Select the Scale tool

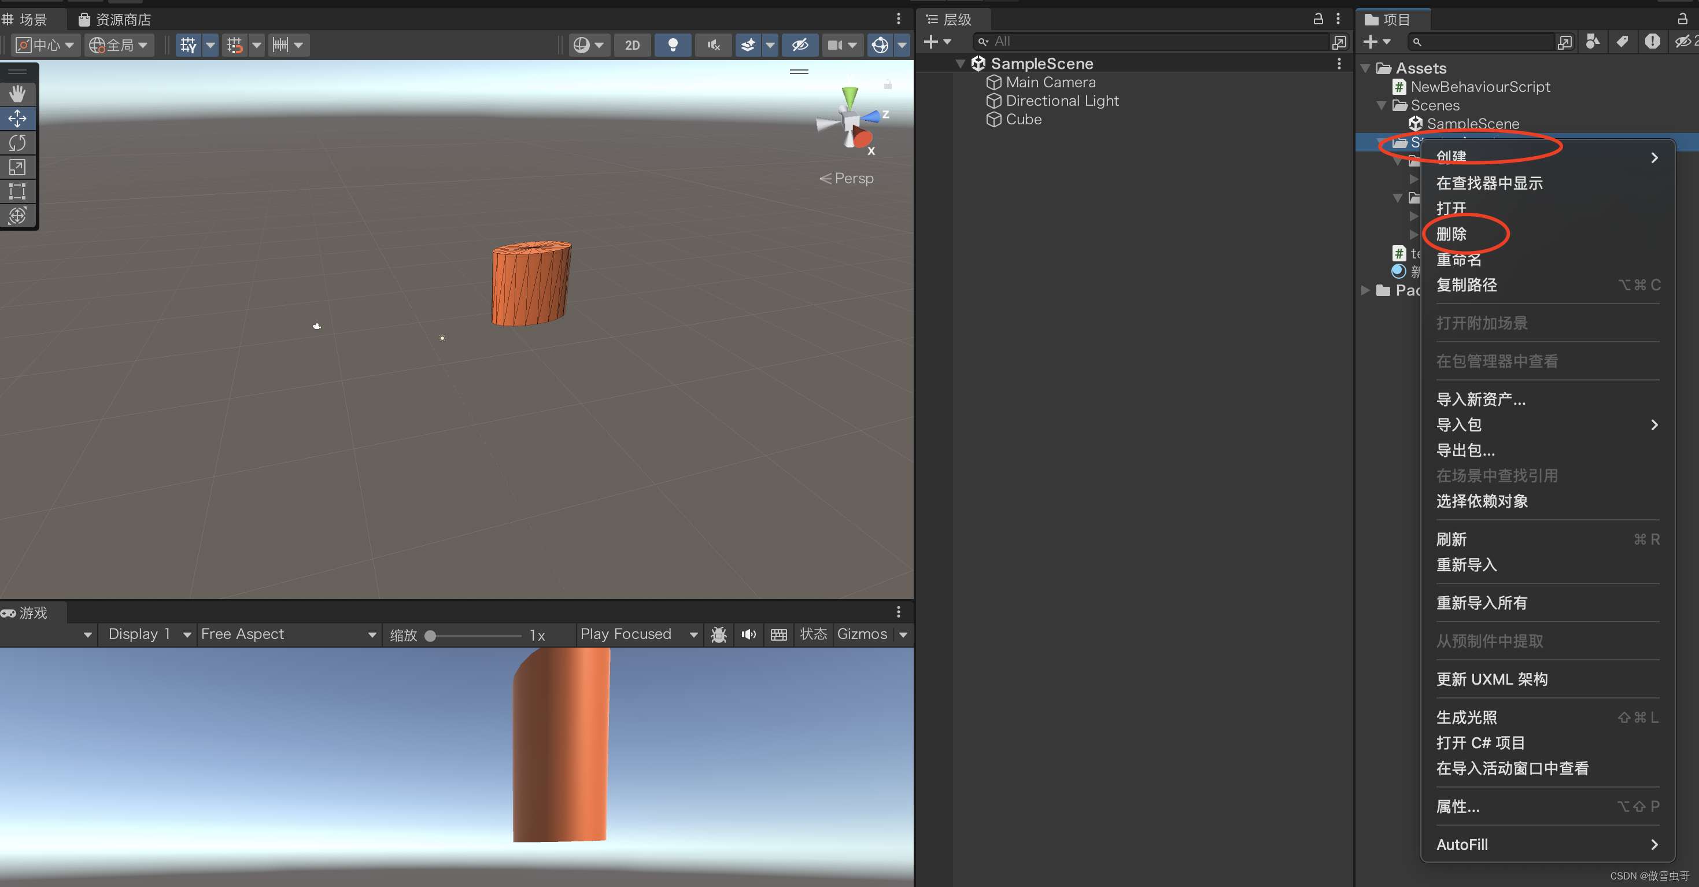click(x=17, y=167)
